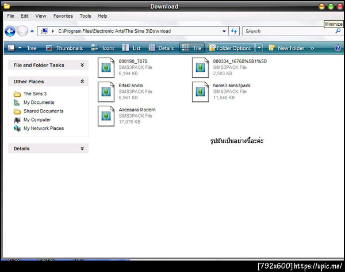345x272 pixels.
Task: Click the blue help question icon
Action: tap(338, 48)
